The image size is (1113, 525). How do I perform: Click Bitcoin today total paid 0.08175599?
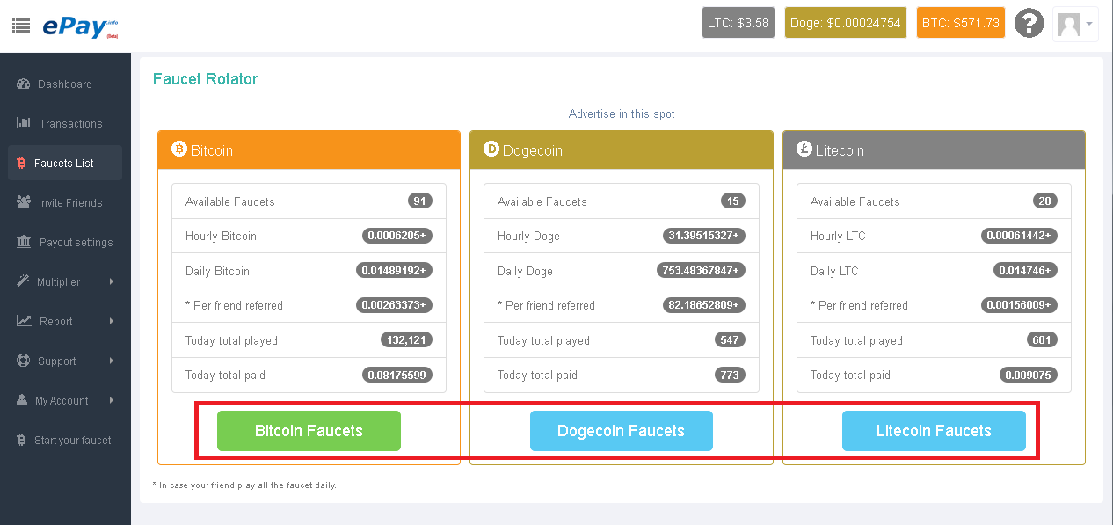coord(397,375)
